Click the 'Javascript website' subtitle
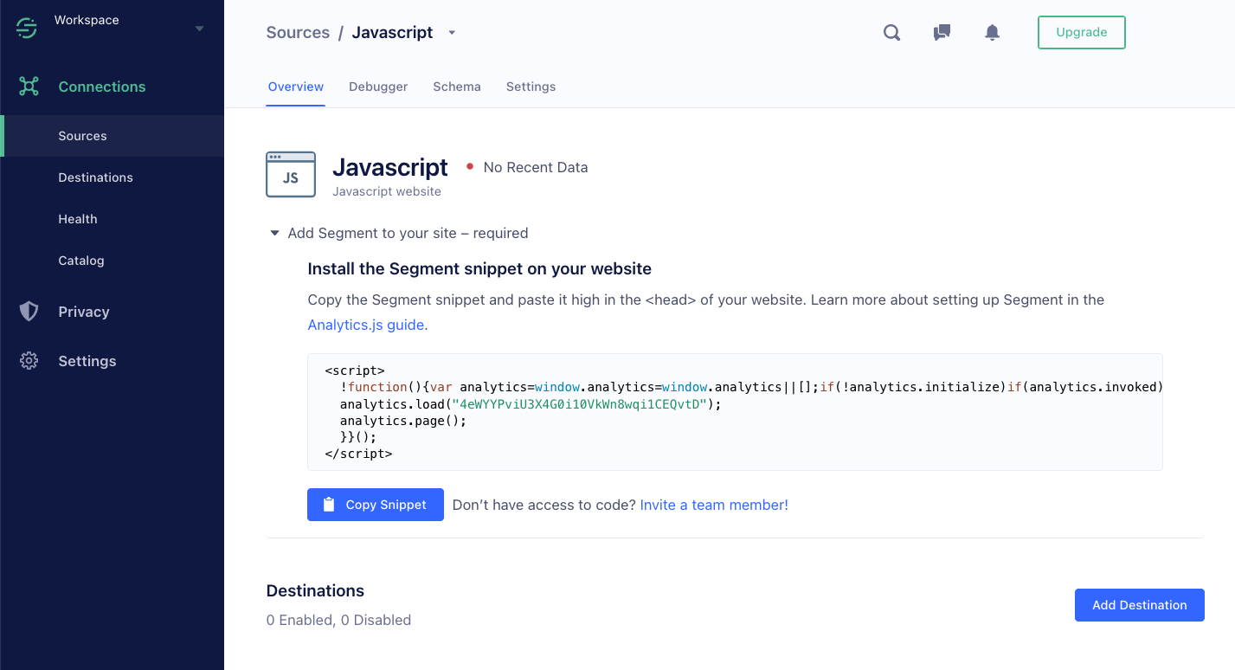The width and height of the screenshot is (1235, 670). click(387, 191)
